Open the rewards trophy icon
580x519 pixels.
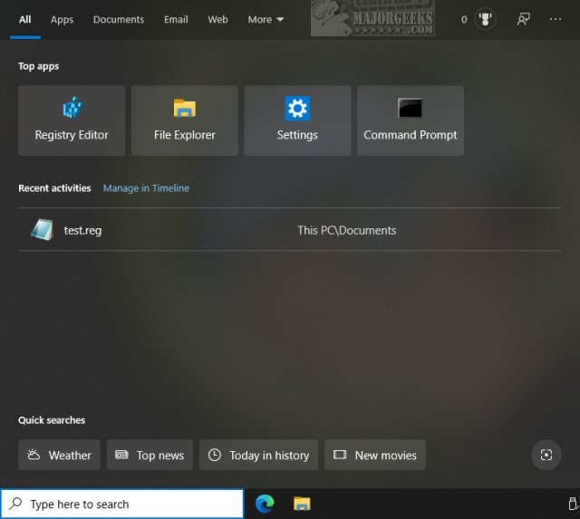pyautogui.click(x=485, y=19)
